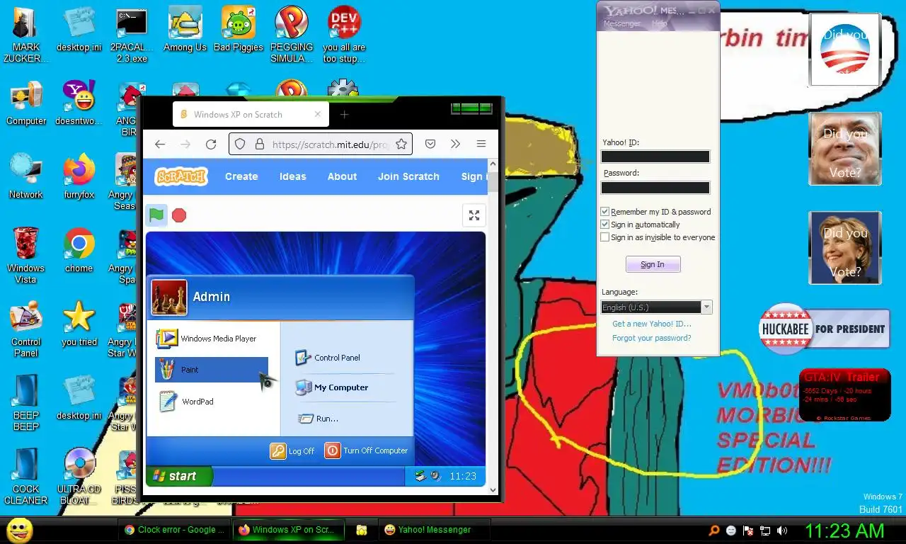Select the furryfox Firefox desktop icon
The height and width of the screenshot is (544, 906).
pos(79,176)
